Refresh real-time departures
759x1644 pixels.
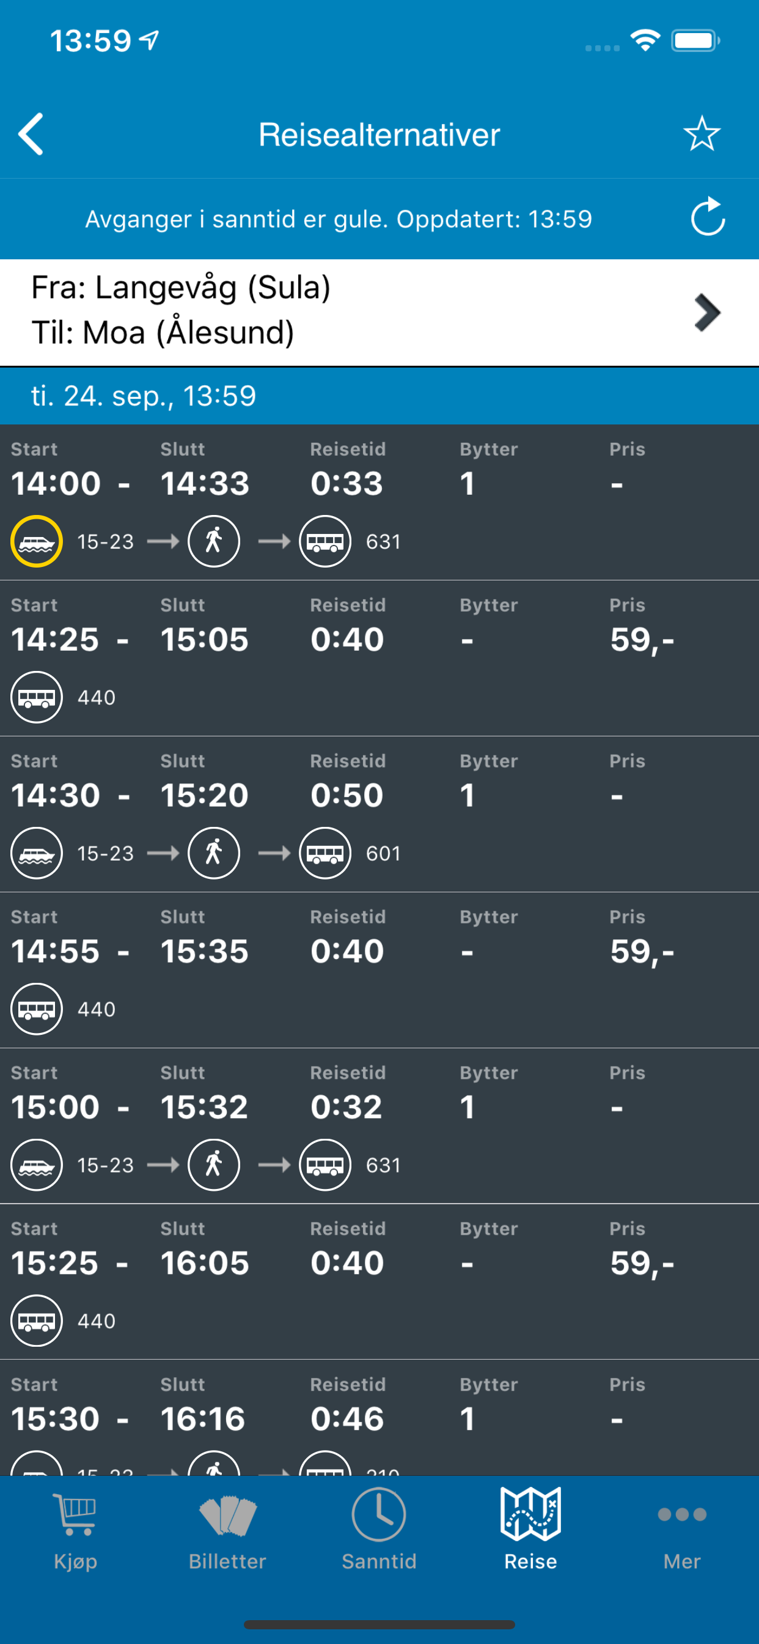707,218
